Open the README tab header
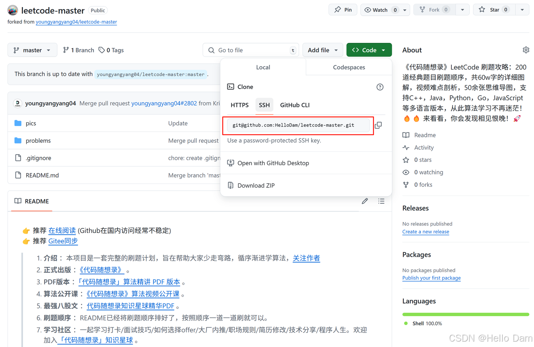Image resolution: width=534 pixels, height=347 pixels. click(x=32, y=201)
